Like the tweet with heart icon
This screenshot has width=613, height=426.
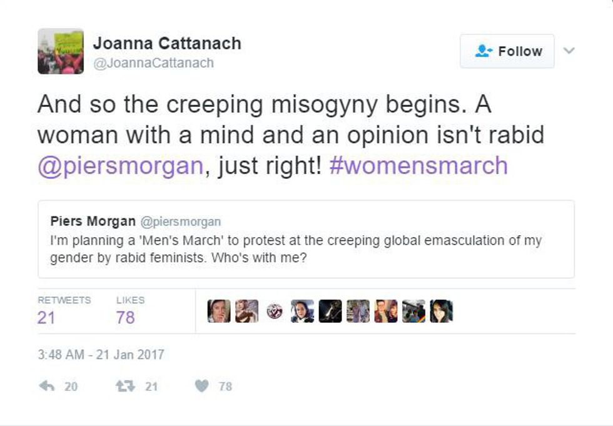201,386
